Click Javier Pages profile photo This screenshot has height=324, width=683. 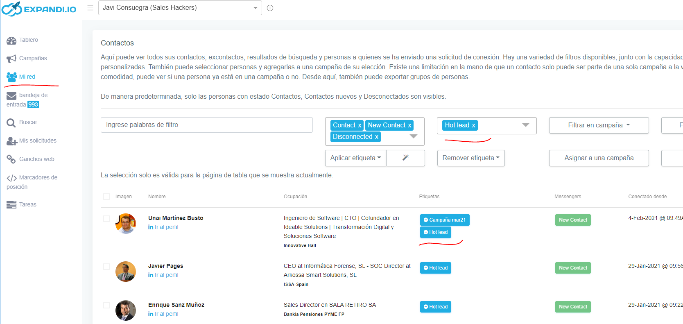point(126,272)
